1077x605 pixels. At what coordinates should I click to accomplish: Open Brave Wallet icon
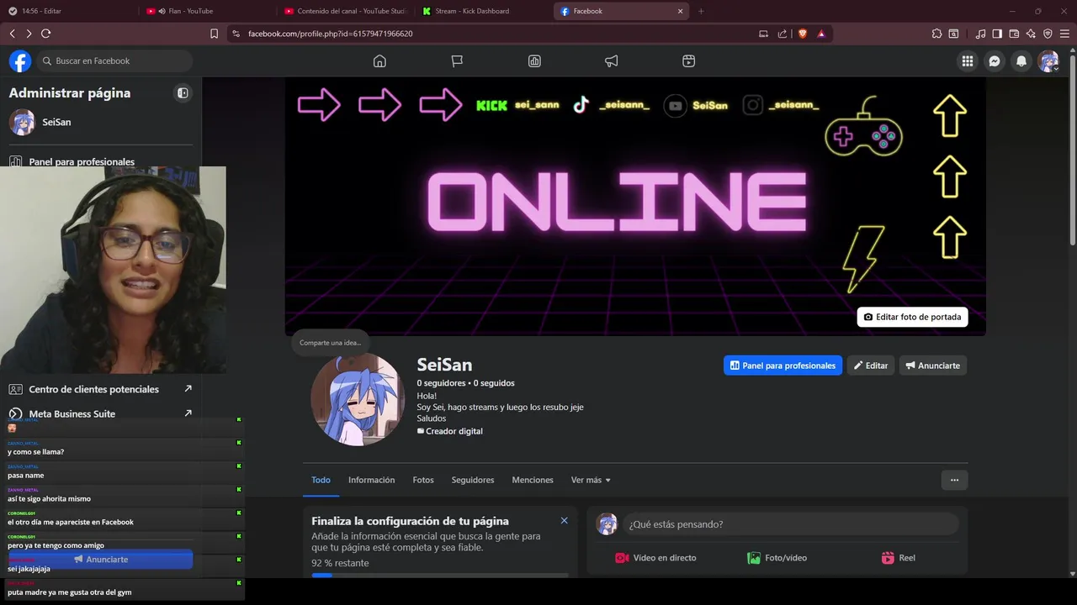1014,34
